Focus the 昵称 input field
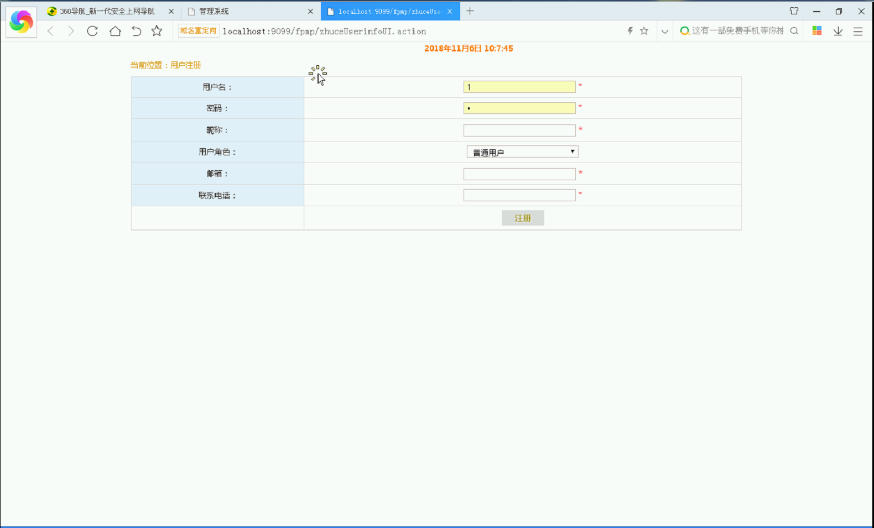The image size is (874, 528). click(x=519, y=130)
